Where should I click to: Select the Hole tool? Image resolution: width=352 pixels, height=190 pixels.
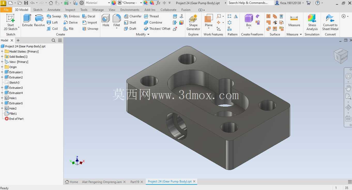pyautogui.click(x=106, y=21)
